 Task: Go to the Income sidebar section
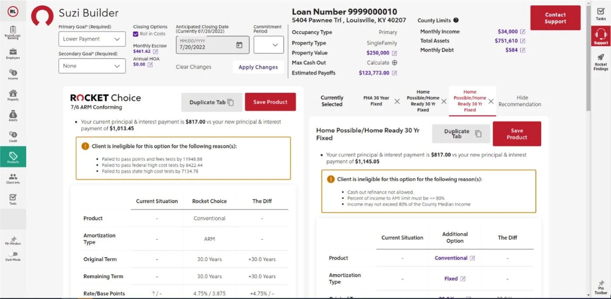coord(13,74)
